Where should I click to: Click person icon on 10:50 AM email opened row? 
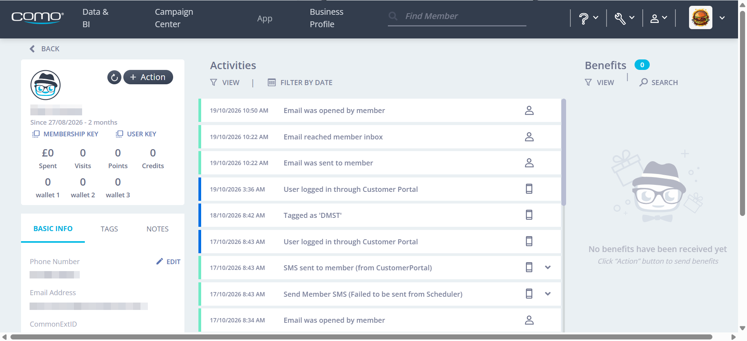click(x=529, y=111)
